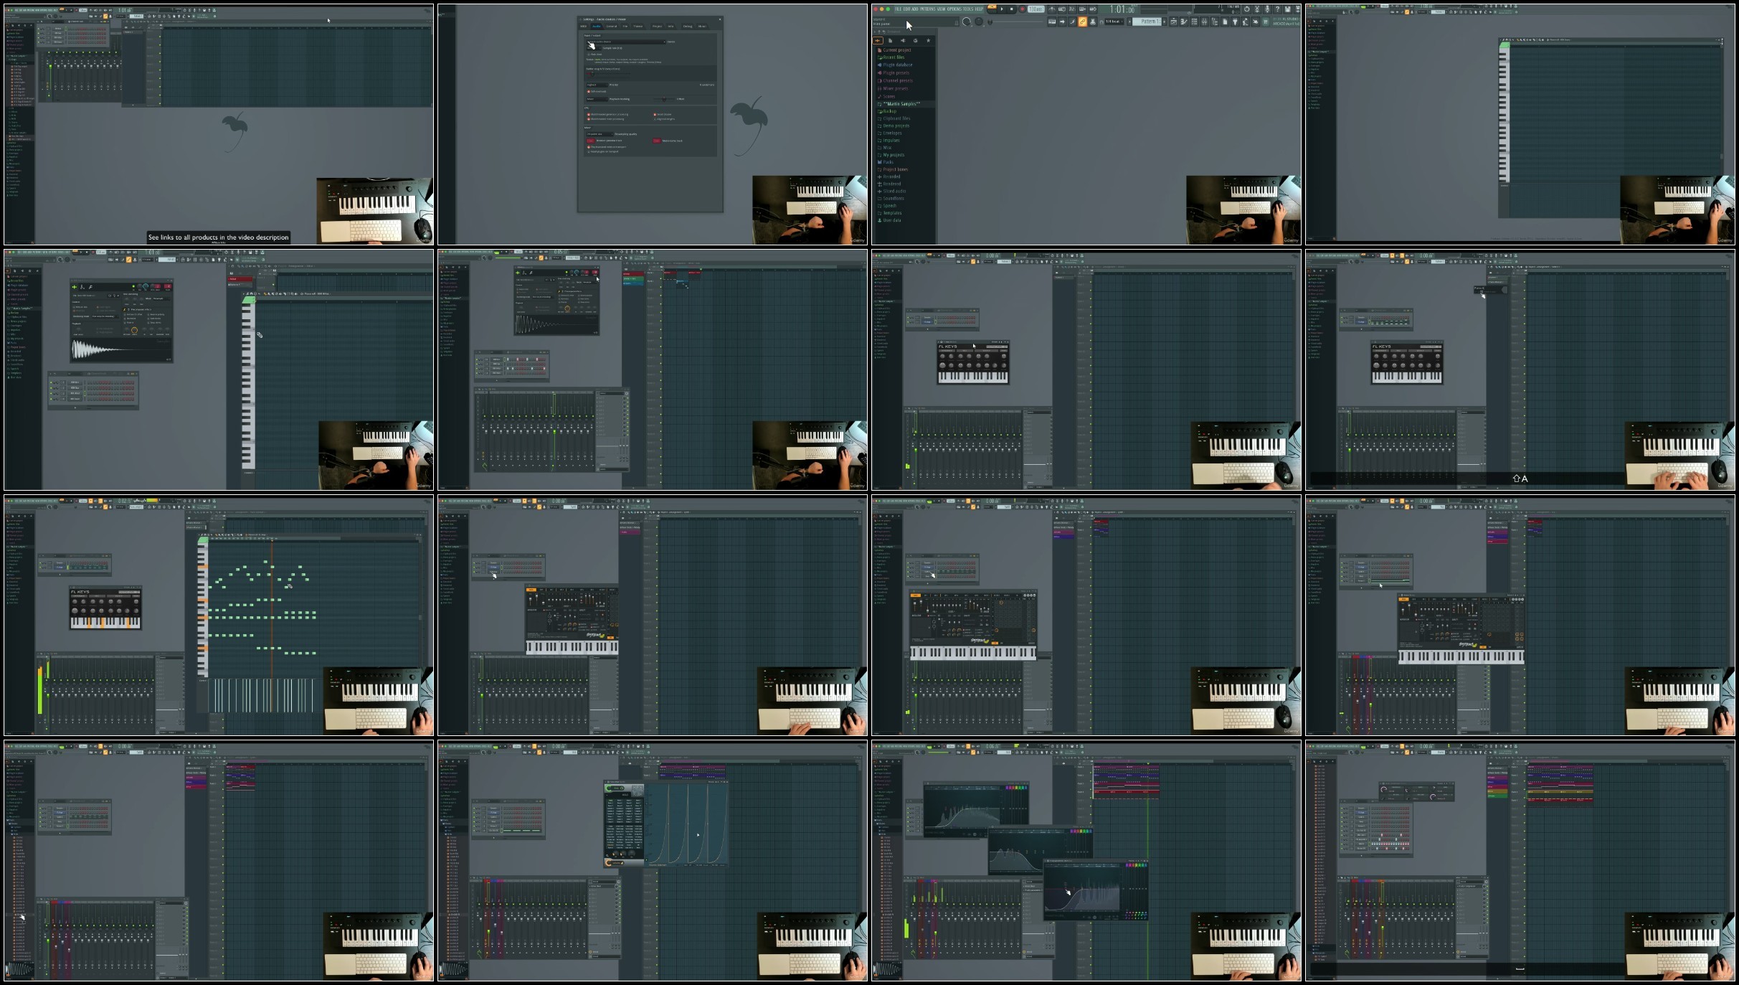Open Playlist view icon in enlarged browser frame
The image size is (1739, 985).
1174,22
